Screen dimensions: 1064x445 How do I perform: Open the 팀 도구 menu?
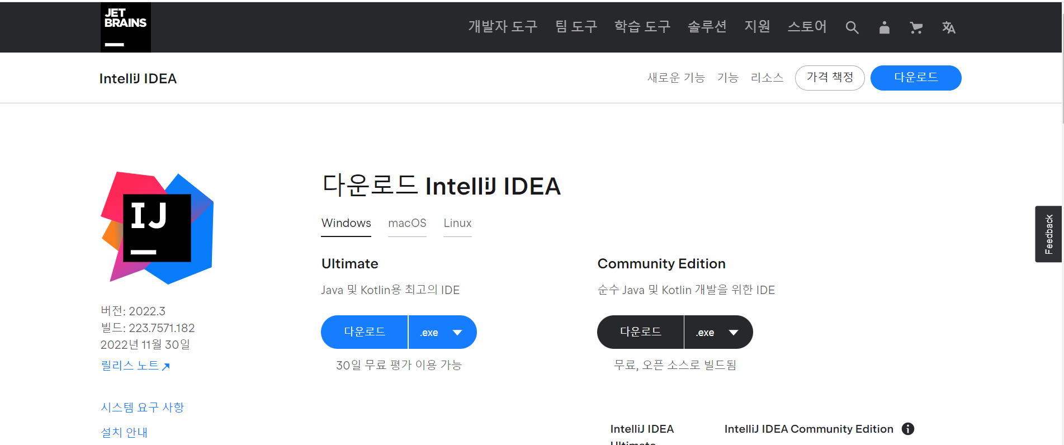[576, 27]
